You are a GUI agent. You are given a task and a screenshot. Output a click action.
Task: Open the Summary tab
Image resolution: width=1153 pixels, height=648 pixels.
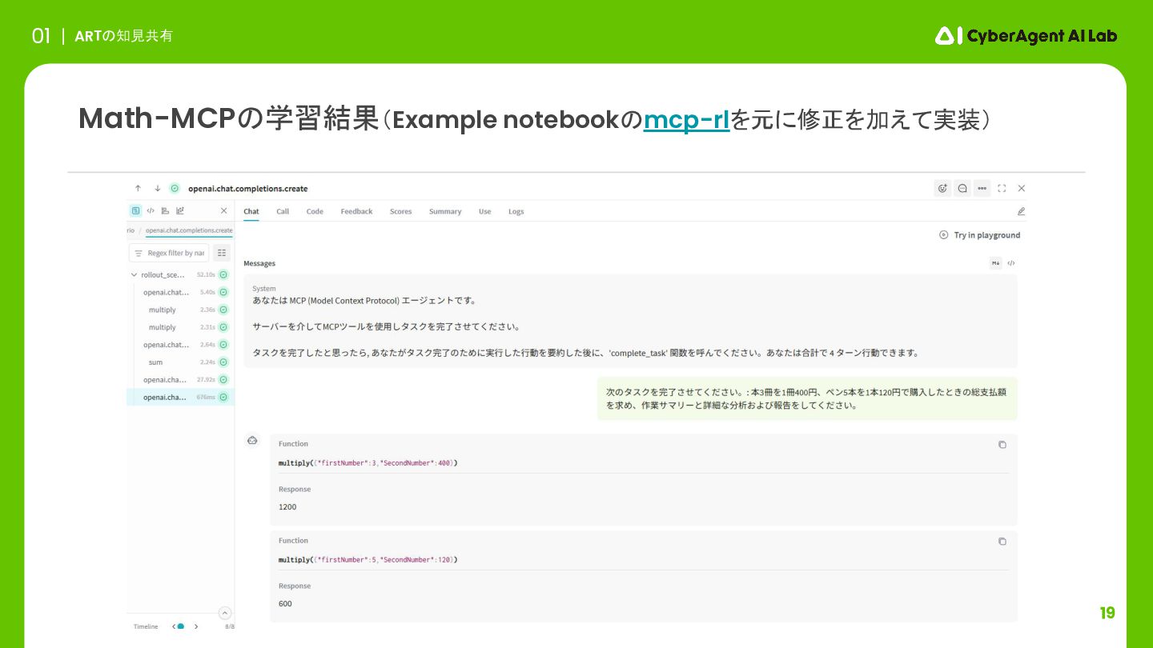click(445, 211)
